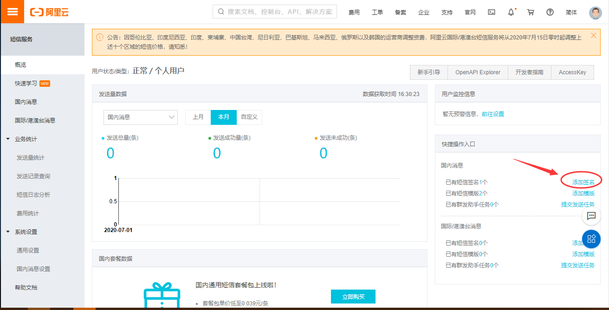Image resolution: width=609 pixels, height=310 pixels.
Task: Close the orange announcement banner
Action: click(593, 35)
